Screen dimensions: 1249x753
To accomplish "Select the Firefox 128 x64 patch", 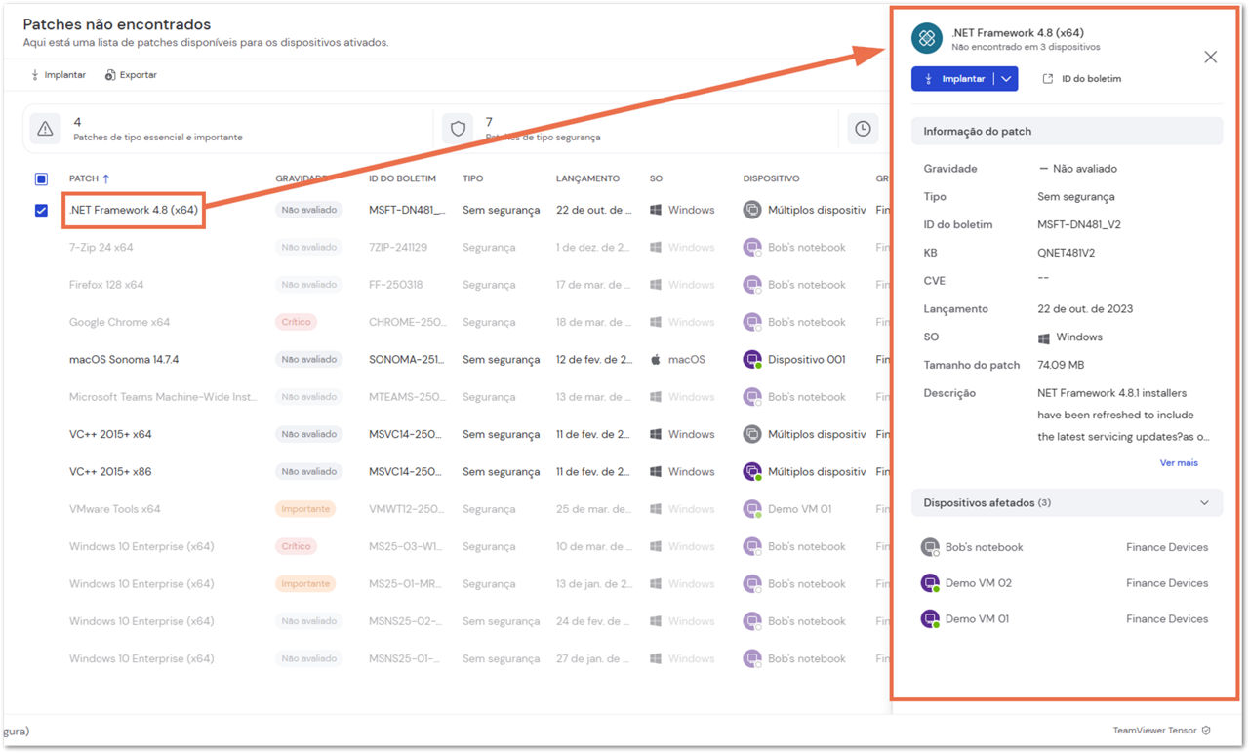I will (x=106, y=285).
